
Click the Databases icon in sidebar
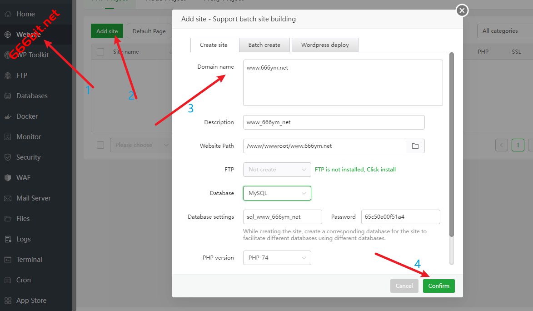click(x=8, y=96)
